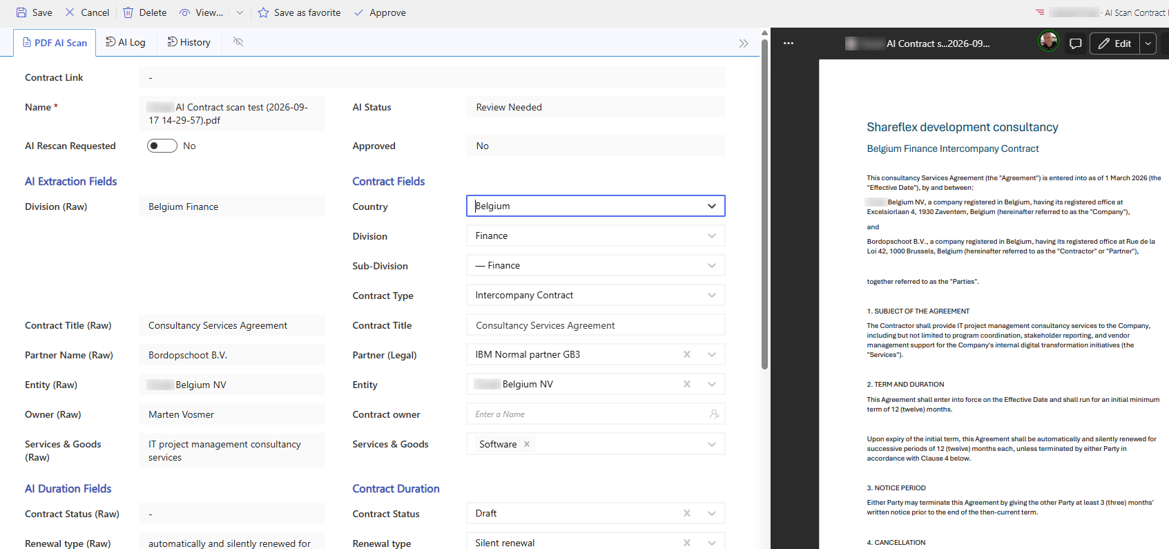The height and width of the screenshot is (549, 1169).
Task: Click the form's vertical scrollbar
Action: click(764, 204)
